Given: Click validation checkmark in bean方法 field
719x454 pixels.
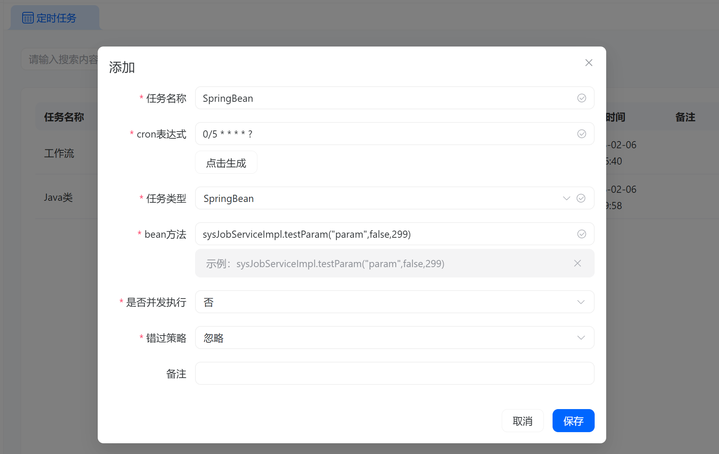Looking at the screenshot, I should point(582,234).
